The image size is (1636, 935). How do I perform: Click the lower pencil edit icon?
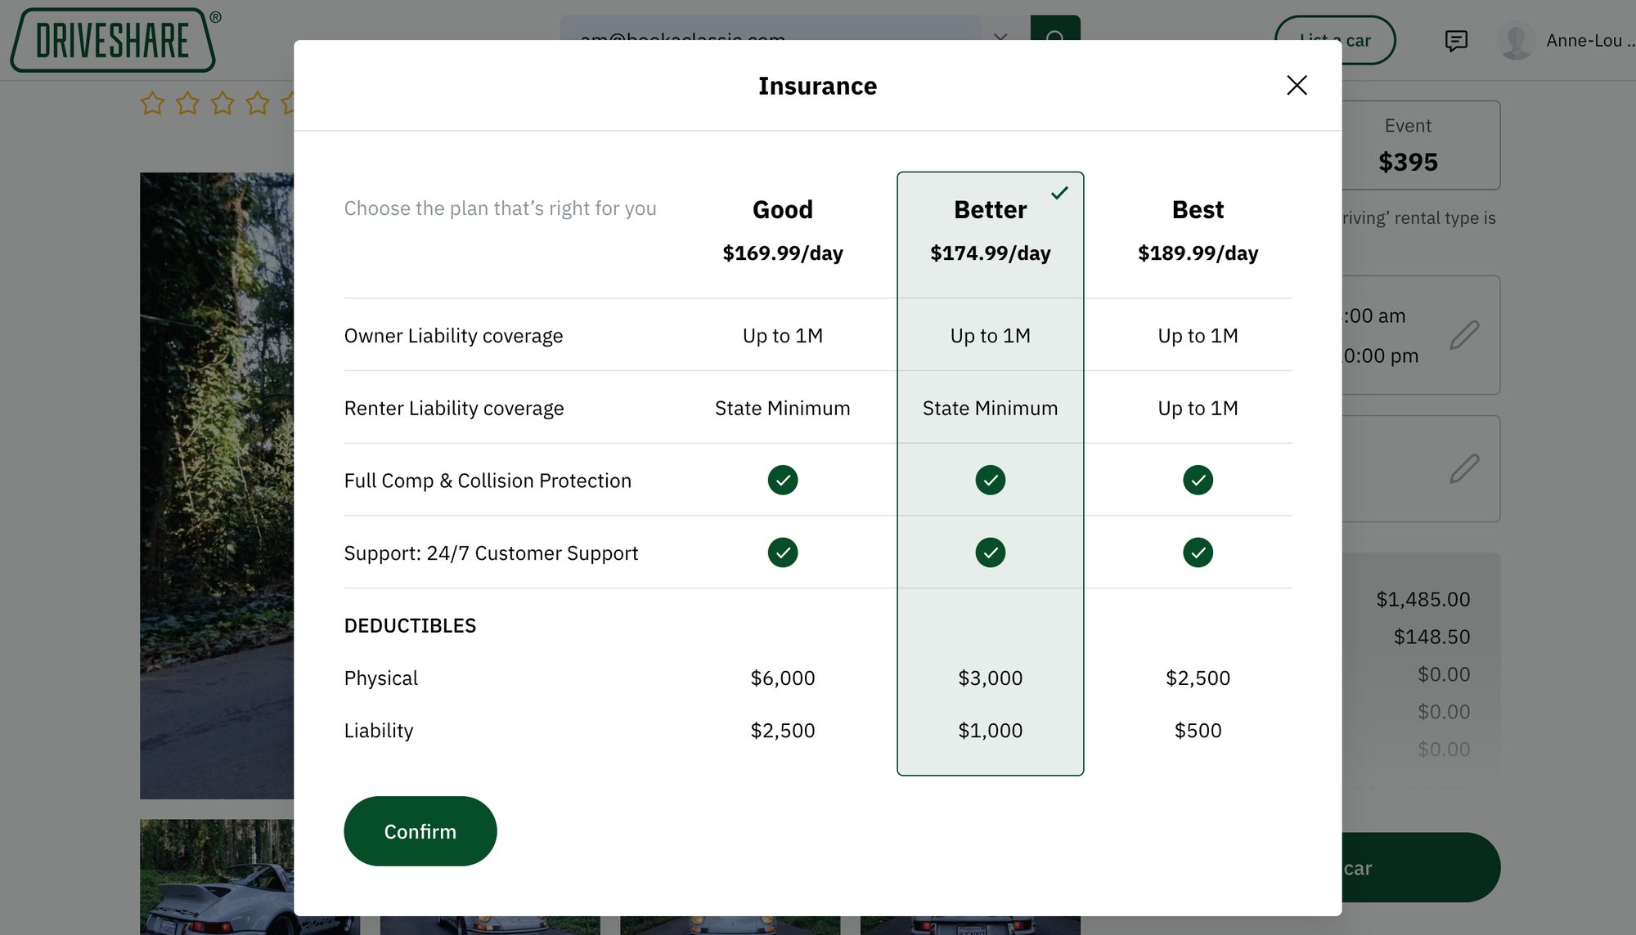click(x=1464, y=468)
